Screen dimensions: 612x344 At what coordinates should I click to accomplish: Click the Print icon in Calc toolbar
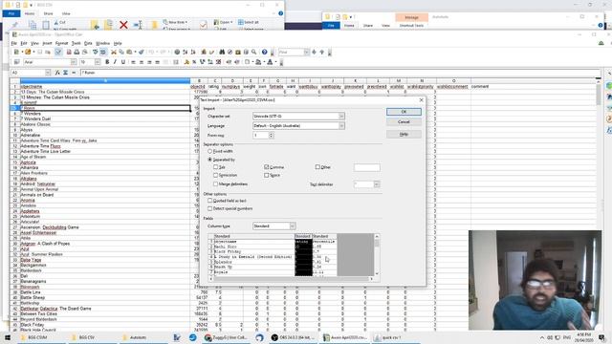[x=76, y=52]
